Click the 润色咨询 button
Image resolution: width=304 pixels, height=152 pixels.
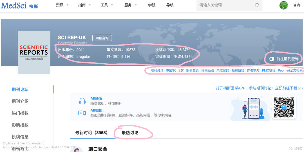[x=102, y=38]
